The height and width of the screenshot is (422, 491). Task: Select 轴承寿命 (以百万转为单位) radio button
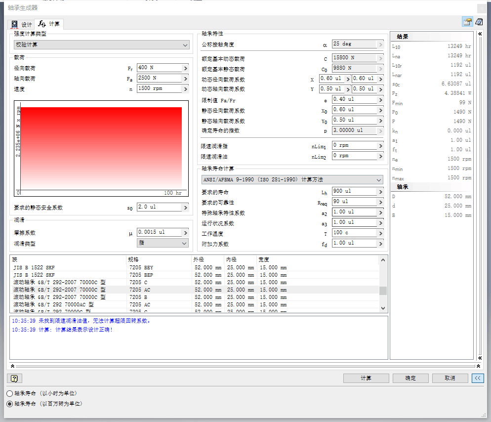pyautogui.click(x=10, y=404)
